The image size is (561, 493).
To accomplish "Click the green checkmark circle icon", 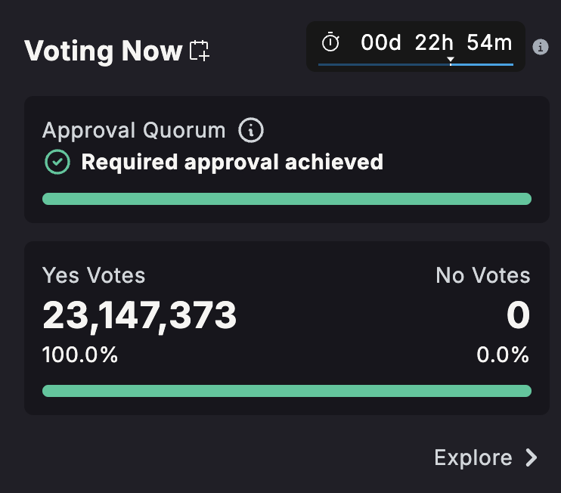I will 57,162.
